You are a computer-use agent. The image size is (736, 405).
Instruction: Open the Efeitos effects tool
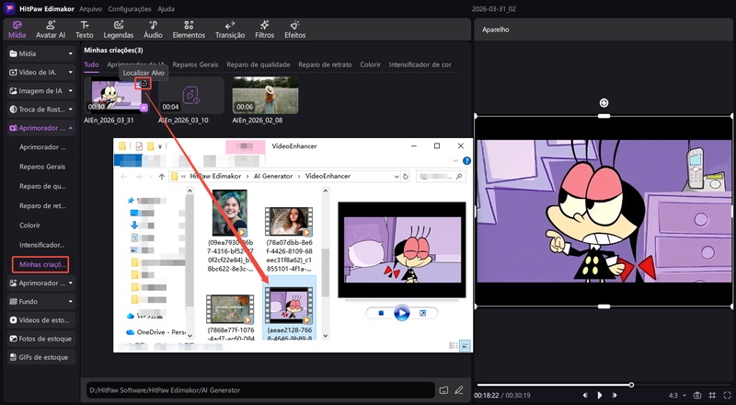[x=294, y=29]
